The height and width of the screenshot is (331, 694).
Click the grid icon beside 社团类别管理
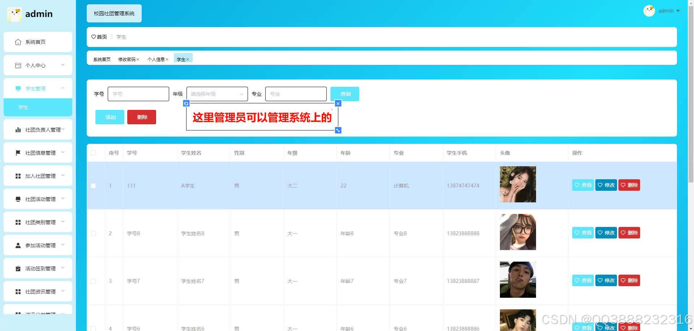(18, 222)
